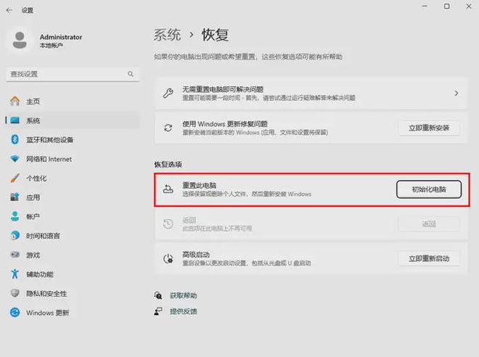Click the accessibility figure icon for 辅助功能
The width and height of the screenshot is (479, 357).
(x=15, y=274)
